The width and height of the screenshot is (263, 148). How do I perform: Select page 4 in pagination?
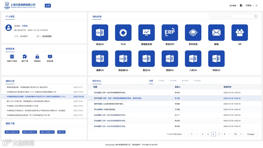click(x=203, y=134)
